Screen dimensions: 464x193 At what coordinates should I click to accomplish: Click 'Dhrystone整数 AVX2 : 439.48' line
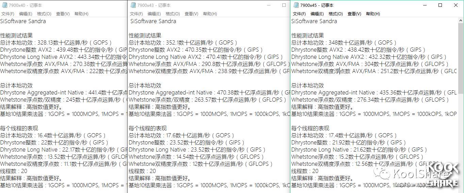click(x=64, y=50)
